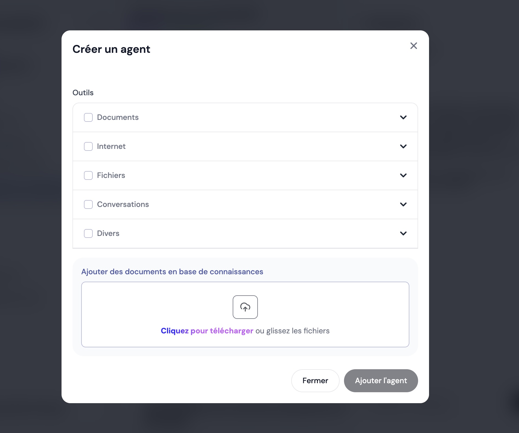
Task: Expand the Conversations section
Action: tap(403, 204)
